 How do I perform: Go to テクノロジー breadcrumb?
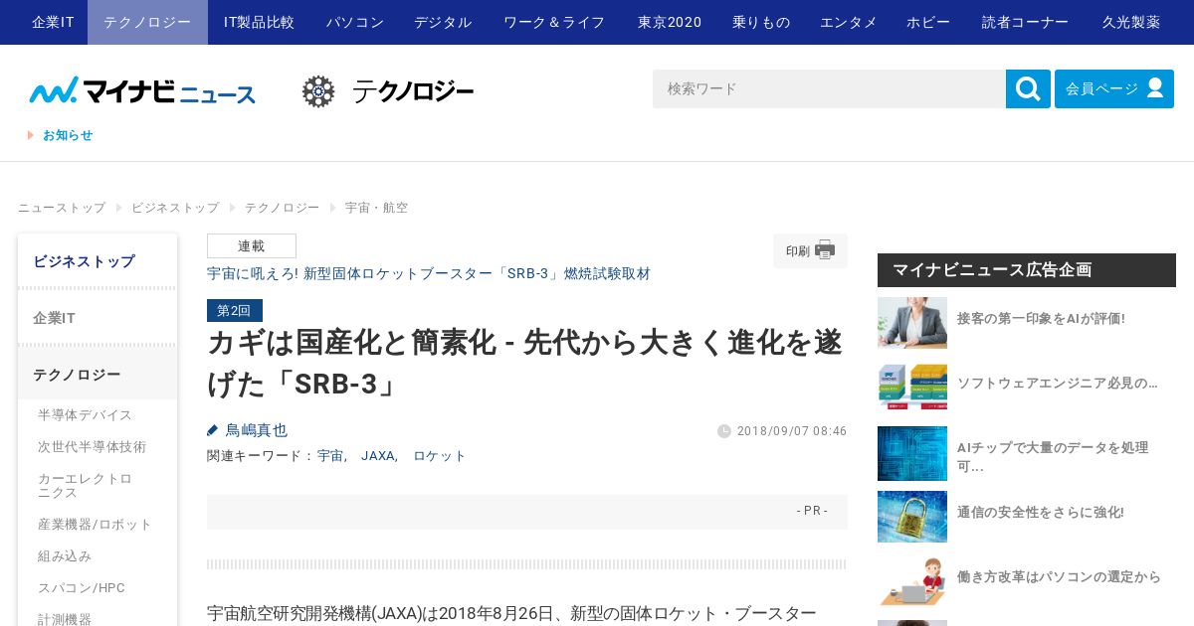(x=282, y=208)
